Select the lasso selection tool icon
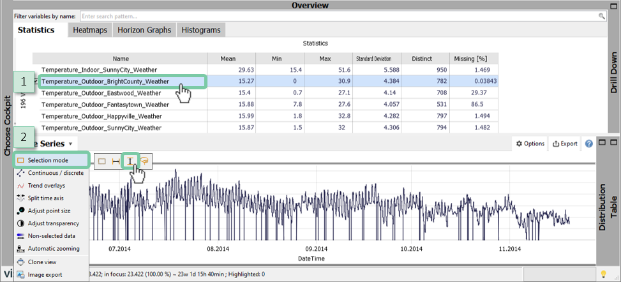 click(x=145, y=161)
